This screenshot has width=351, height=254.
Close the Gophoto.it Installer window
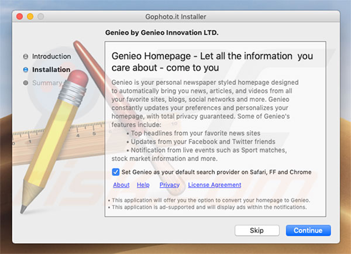pyautogui.click(x=20, y=16)
